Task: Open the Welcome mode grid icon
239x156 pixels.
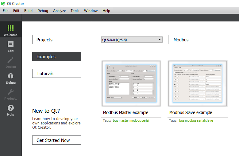Action: [11, 28]
